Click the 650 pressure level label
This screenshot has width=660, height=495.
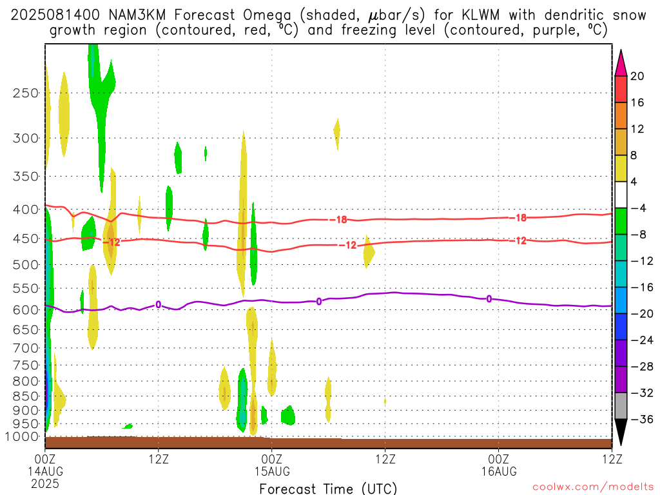26,329
